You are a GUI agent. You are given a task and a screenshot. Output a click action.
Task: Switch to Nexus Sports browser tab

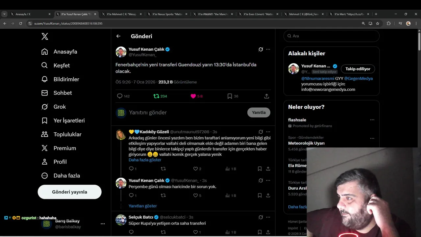click(167, 14)
